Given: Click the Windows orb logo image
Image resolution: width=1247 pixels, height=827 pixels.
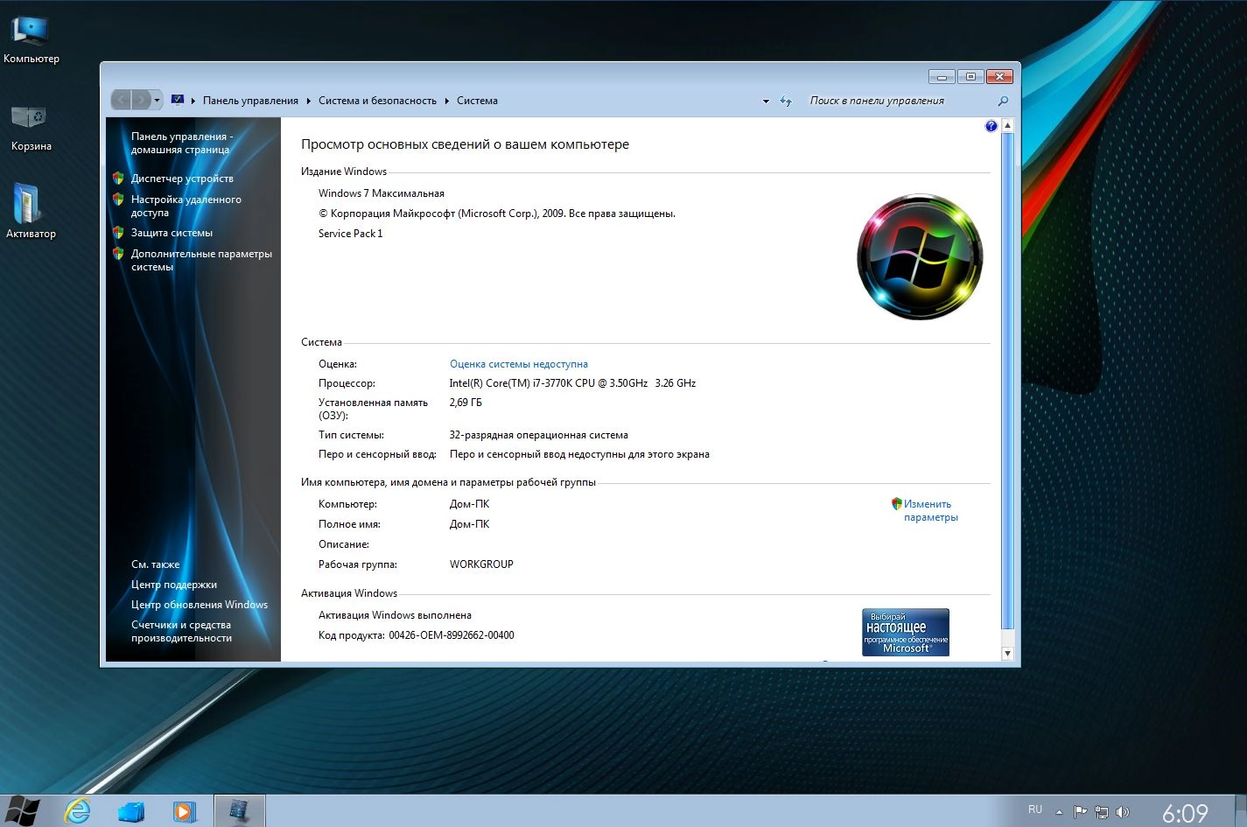Looking at the screenshot, I should tap(920, 257).
